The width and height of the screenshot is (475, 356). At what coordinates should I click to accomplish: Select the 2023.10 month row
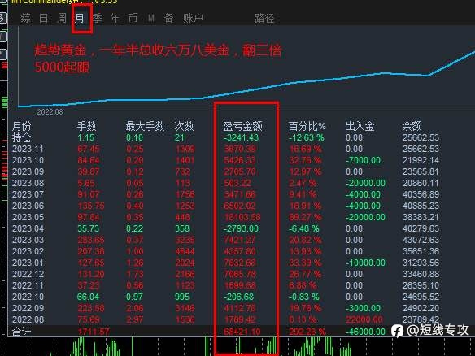click(x=225, y=160)
